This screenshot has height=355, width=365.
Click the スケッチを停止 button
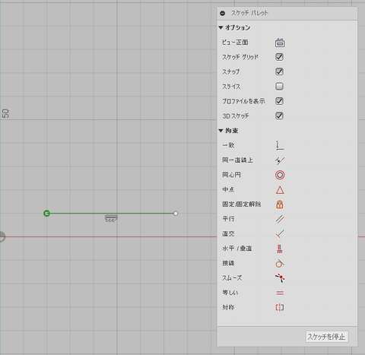click(327, 337)
